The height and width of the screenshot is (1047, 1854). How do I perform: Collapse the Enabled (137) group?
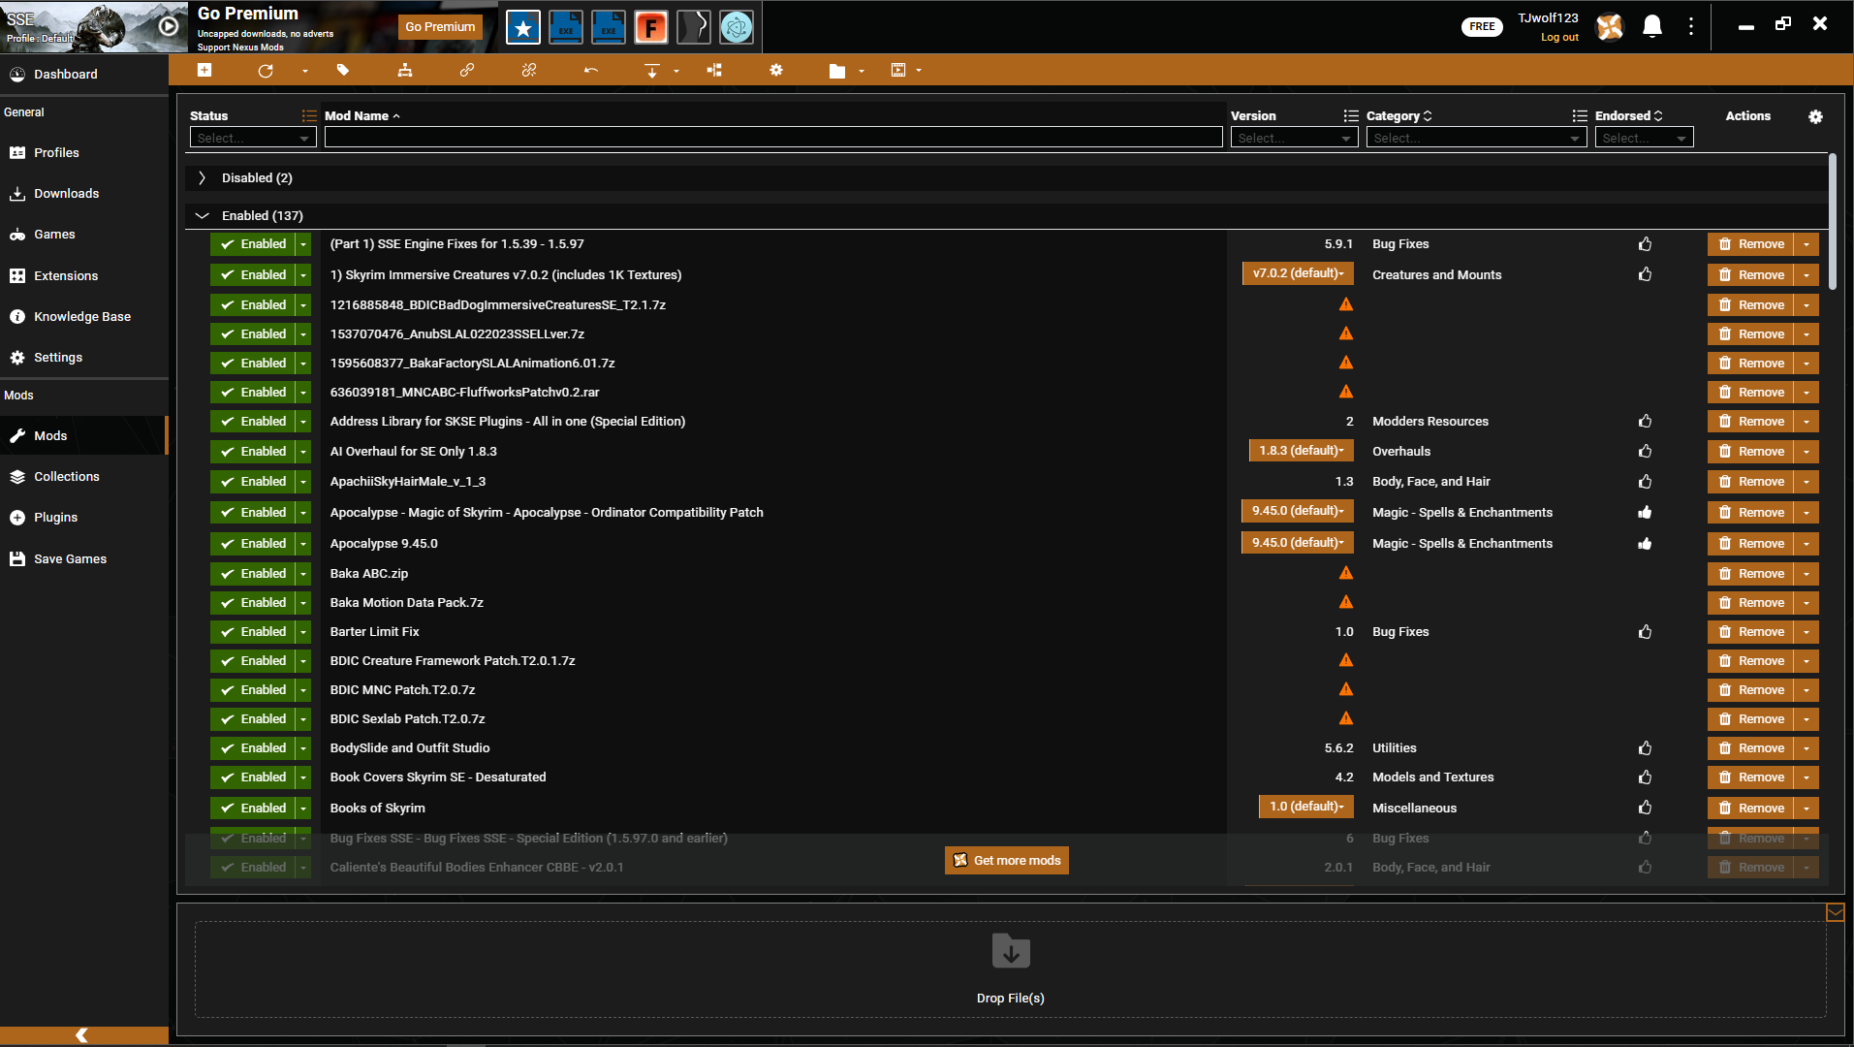click(x=202, y=216)
